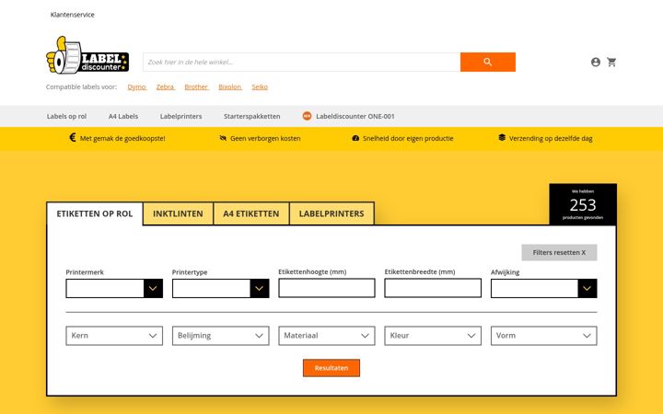This screenshot has width=663, height=414.
Task: Open the Zebra compatible labels link
Action: [166, 86]
